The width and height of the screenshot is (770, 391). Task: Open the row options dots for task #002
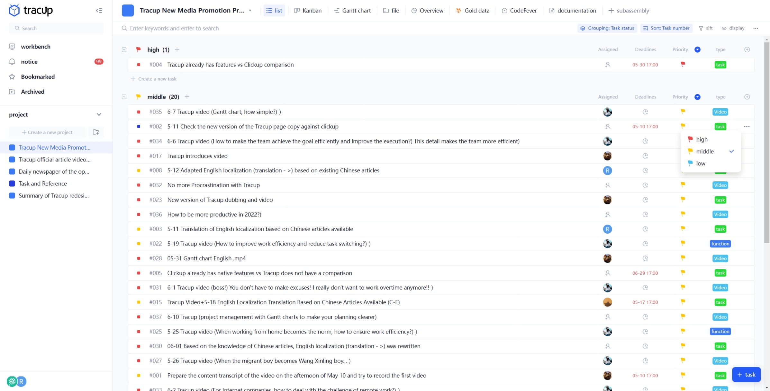tap(747, 126)
